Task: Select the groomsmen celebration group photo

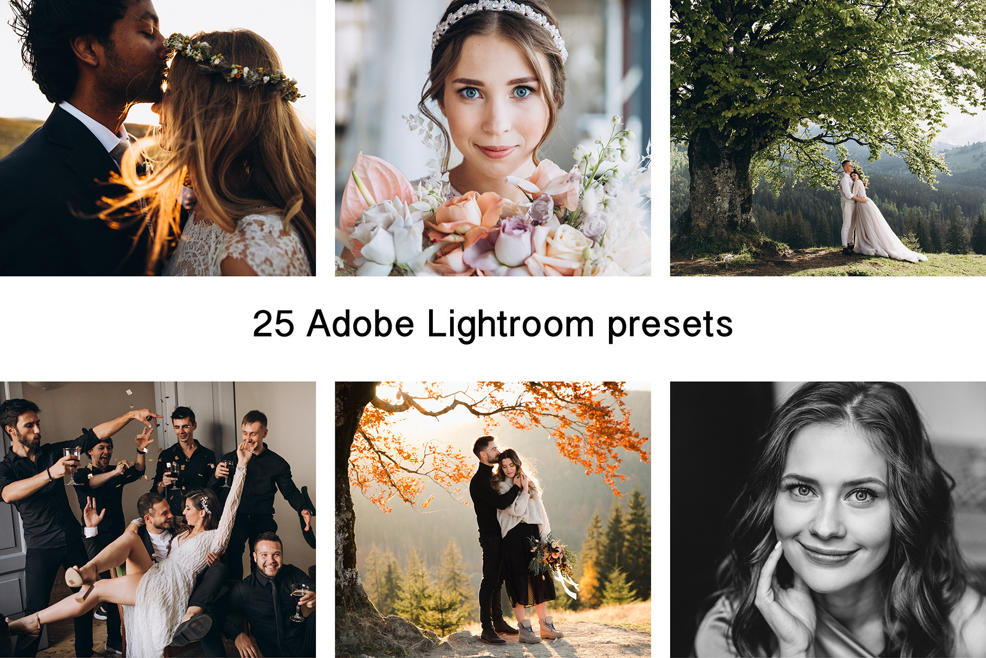Action: coord(158,519)
